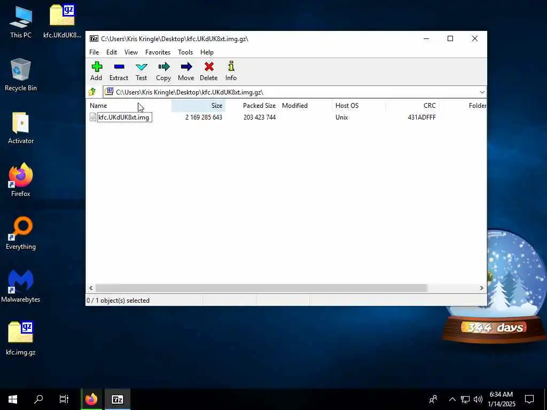Expand the address bar path dropdown
547x410 pixels.
(482, 92)
